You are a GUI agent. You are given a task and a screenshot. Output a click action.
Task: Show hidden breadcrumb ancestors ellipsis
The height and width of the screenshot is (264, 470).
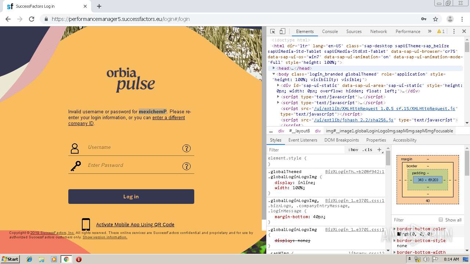pyautogui.click(x=271, y=131)
